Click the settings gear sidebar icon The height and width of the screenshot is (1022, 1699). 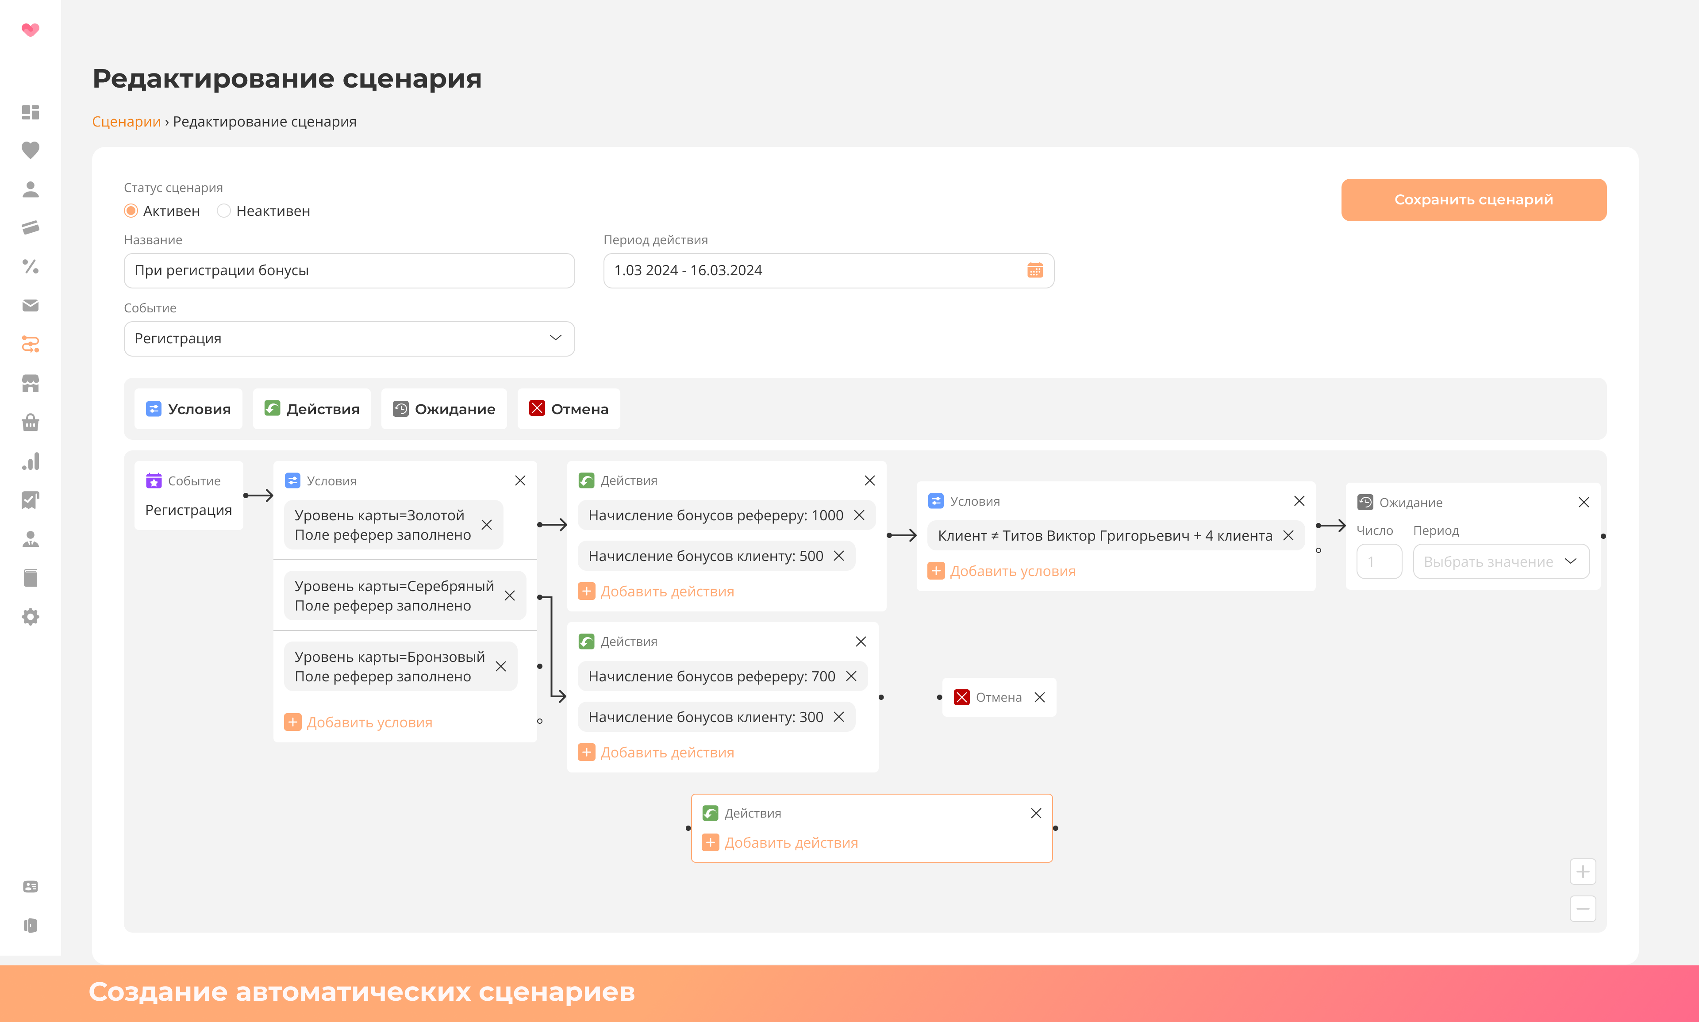[30, 616]
